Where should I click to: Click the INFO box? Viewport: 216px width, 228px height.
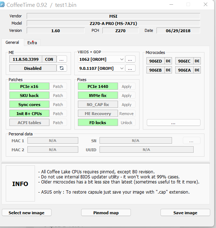click(x=20, y=183)
